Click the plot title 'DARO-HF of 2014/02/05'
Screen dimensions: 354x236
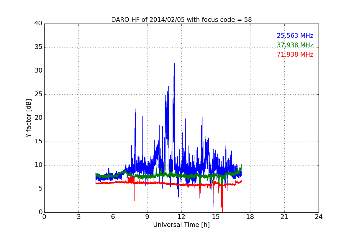coord(181,20)
